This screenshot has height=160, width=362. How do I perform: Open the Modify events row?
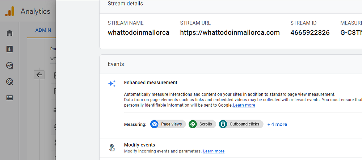point(231,148)
